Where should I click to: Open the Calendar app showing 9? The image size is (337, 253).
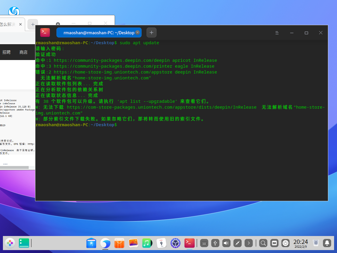[161, 243]
